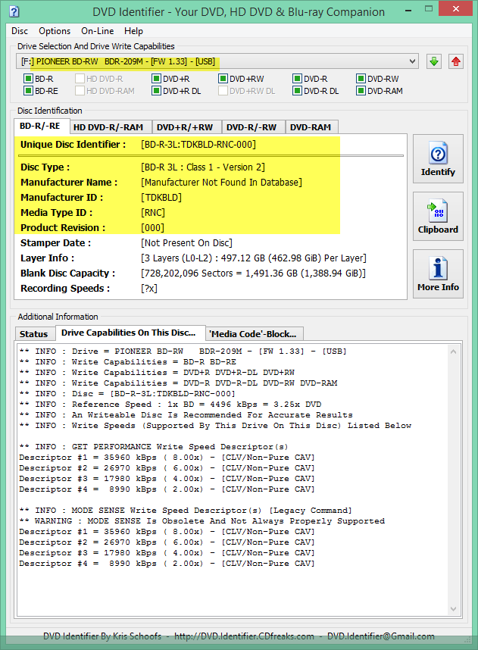Click the green down arrow drive button
The image size is (478, 650).
[433, 62]
